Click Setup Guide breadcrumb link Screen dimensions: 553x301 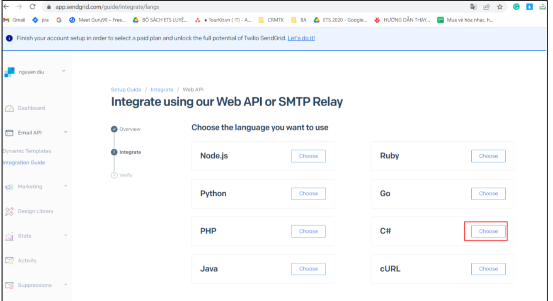(126, 90)
